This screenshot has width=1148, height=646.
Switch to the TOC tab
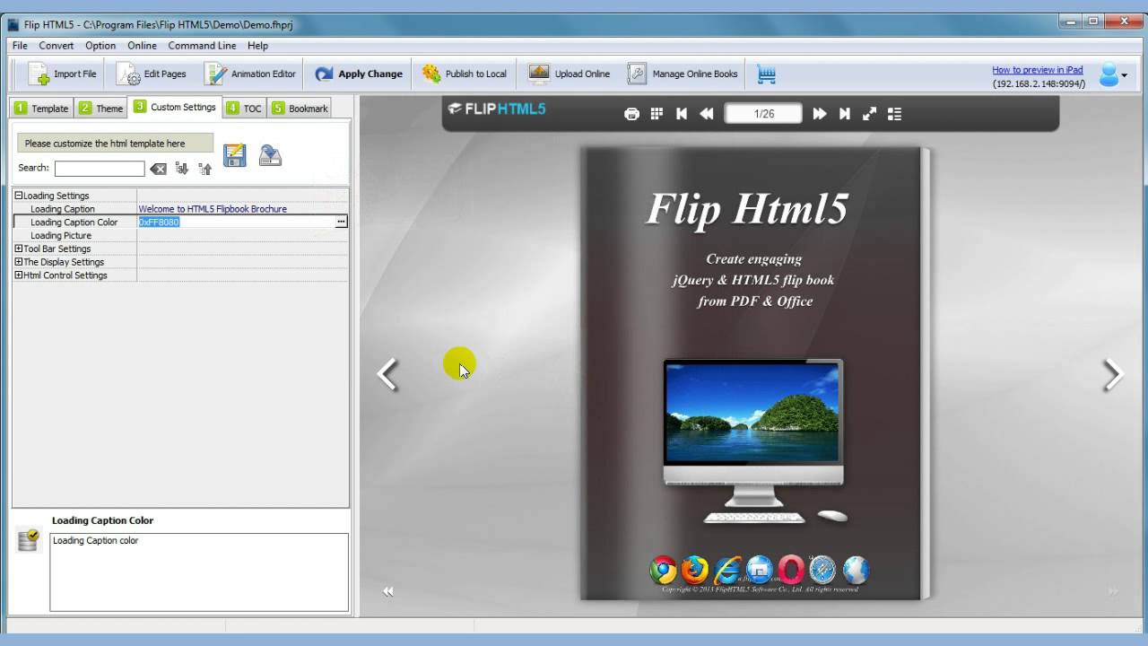[244, 108]
